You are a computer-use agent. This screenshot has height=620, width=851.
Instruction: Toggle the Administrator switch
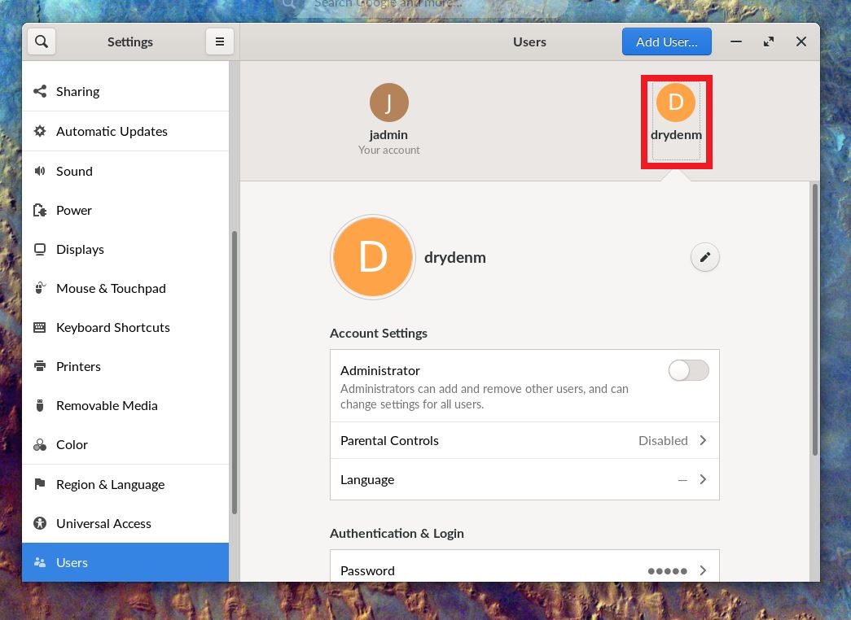688,370
